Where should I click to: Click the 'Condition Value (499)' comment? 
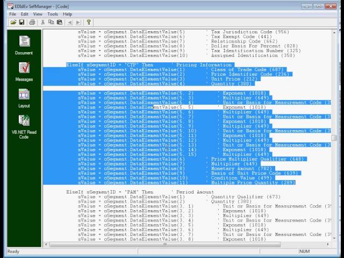tap(241, 178)
